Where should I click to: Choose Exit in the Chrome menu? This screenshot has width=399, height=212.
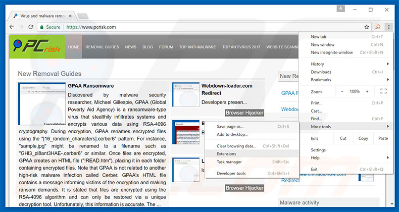pyautogui.click(x=346, y=169)
